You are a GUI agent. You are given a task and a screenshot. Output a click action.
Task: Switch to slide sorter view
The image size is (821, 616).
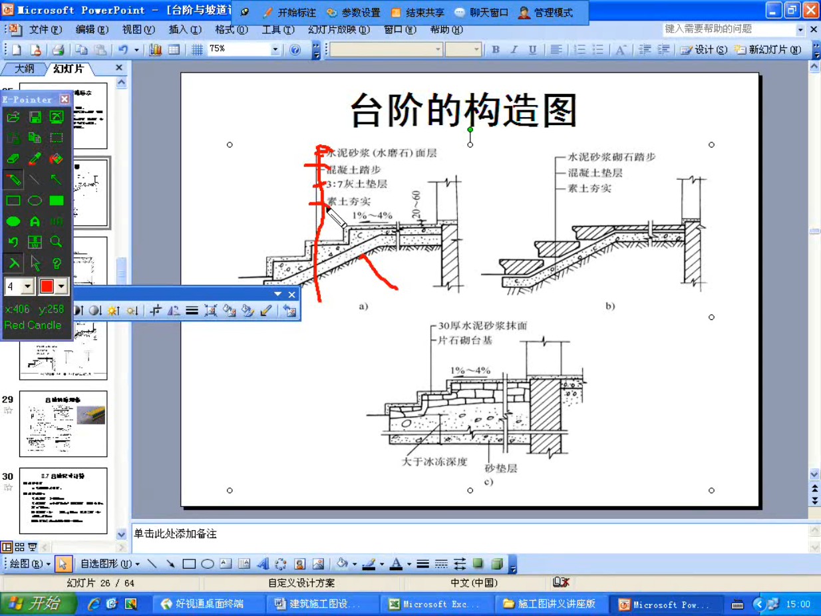pos(19,547)
